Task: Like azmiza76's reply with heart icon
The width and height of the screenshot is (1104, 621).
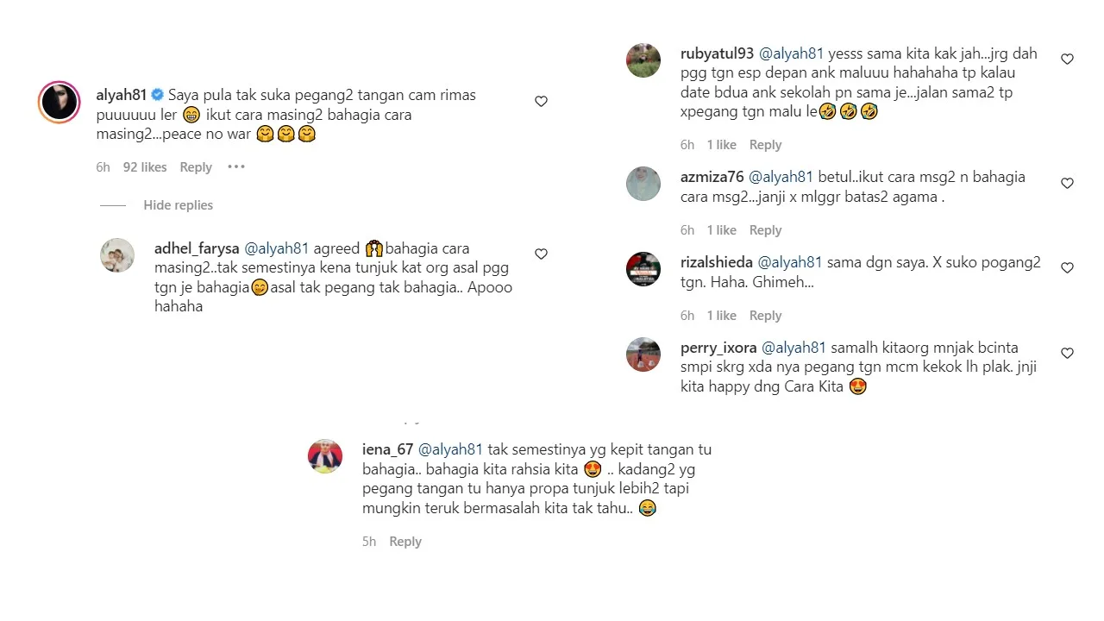Action: point(1067,184)
